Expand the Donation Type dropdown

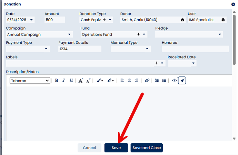pos(110,20)
